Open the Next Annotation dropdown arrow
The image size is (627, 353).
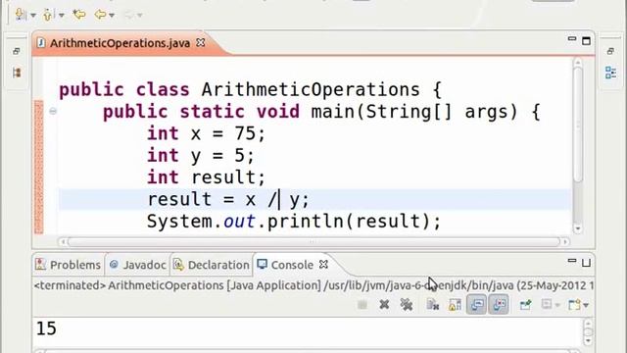tap(33, 16)
